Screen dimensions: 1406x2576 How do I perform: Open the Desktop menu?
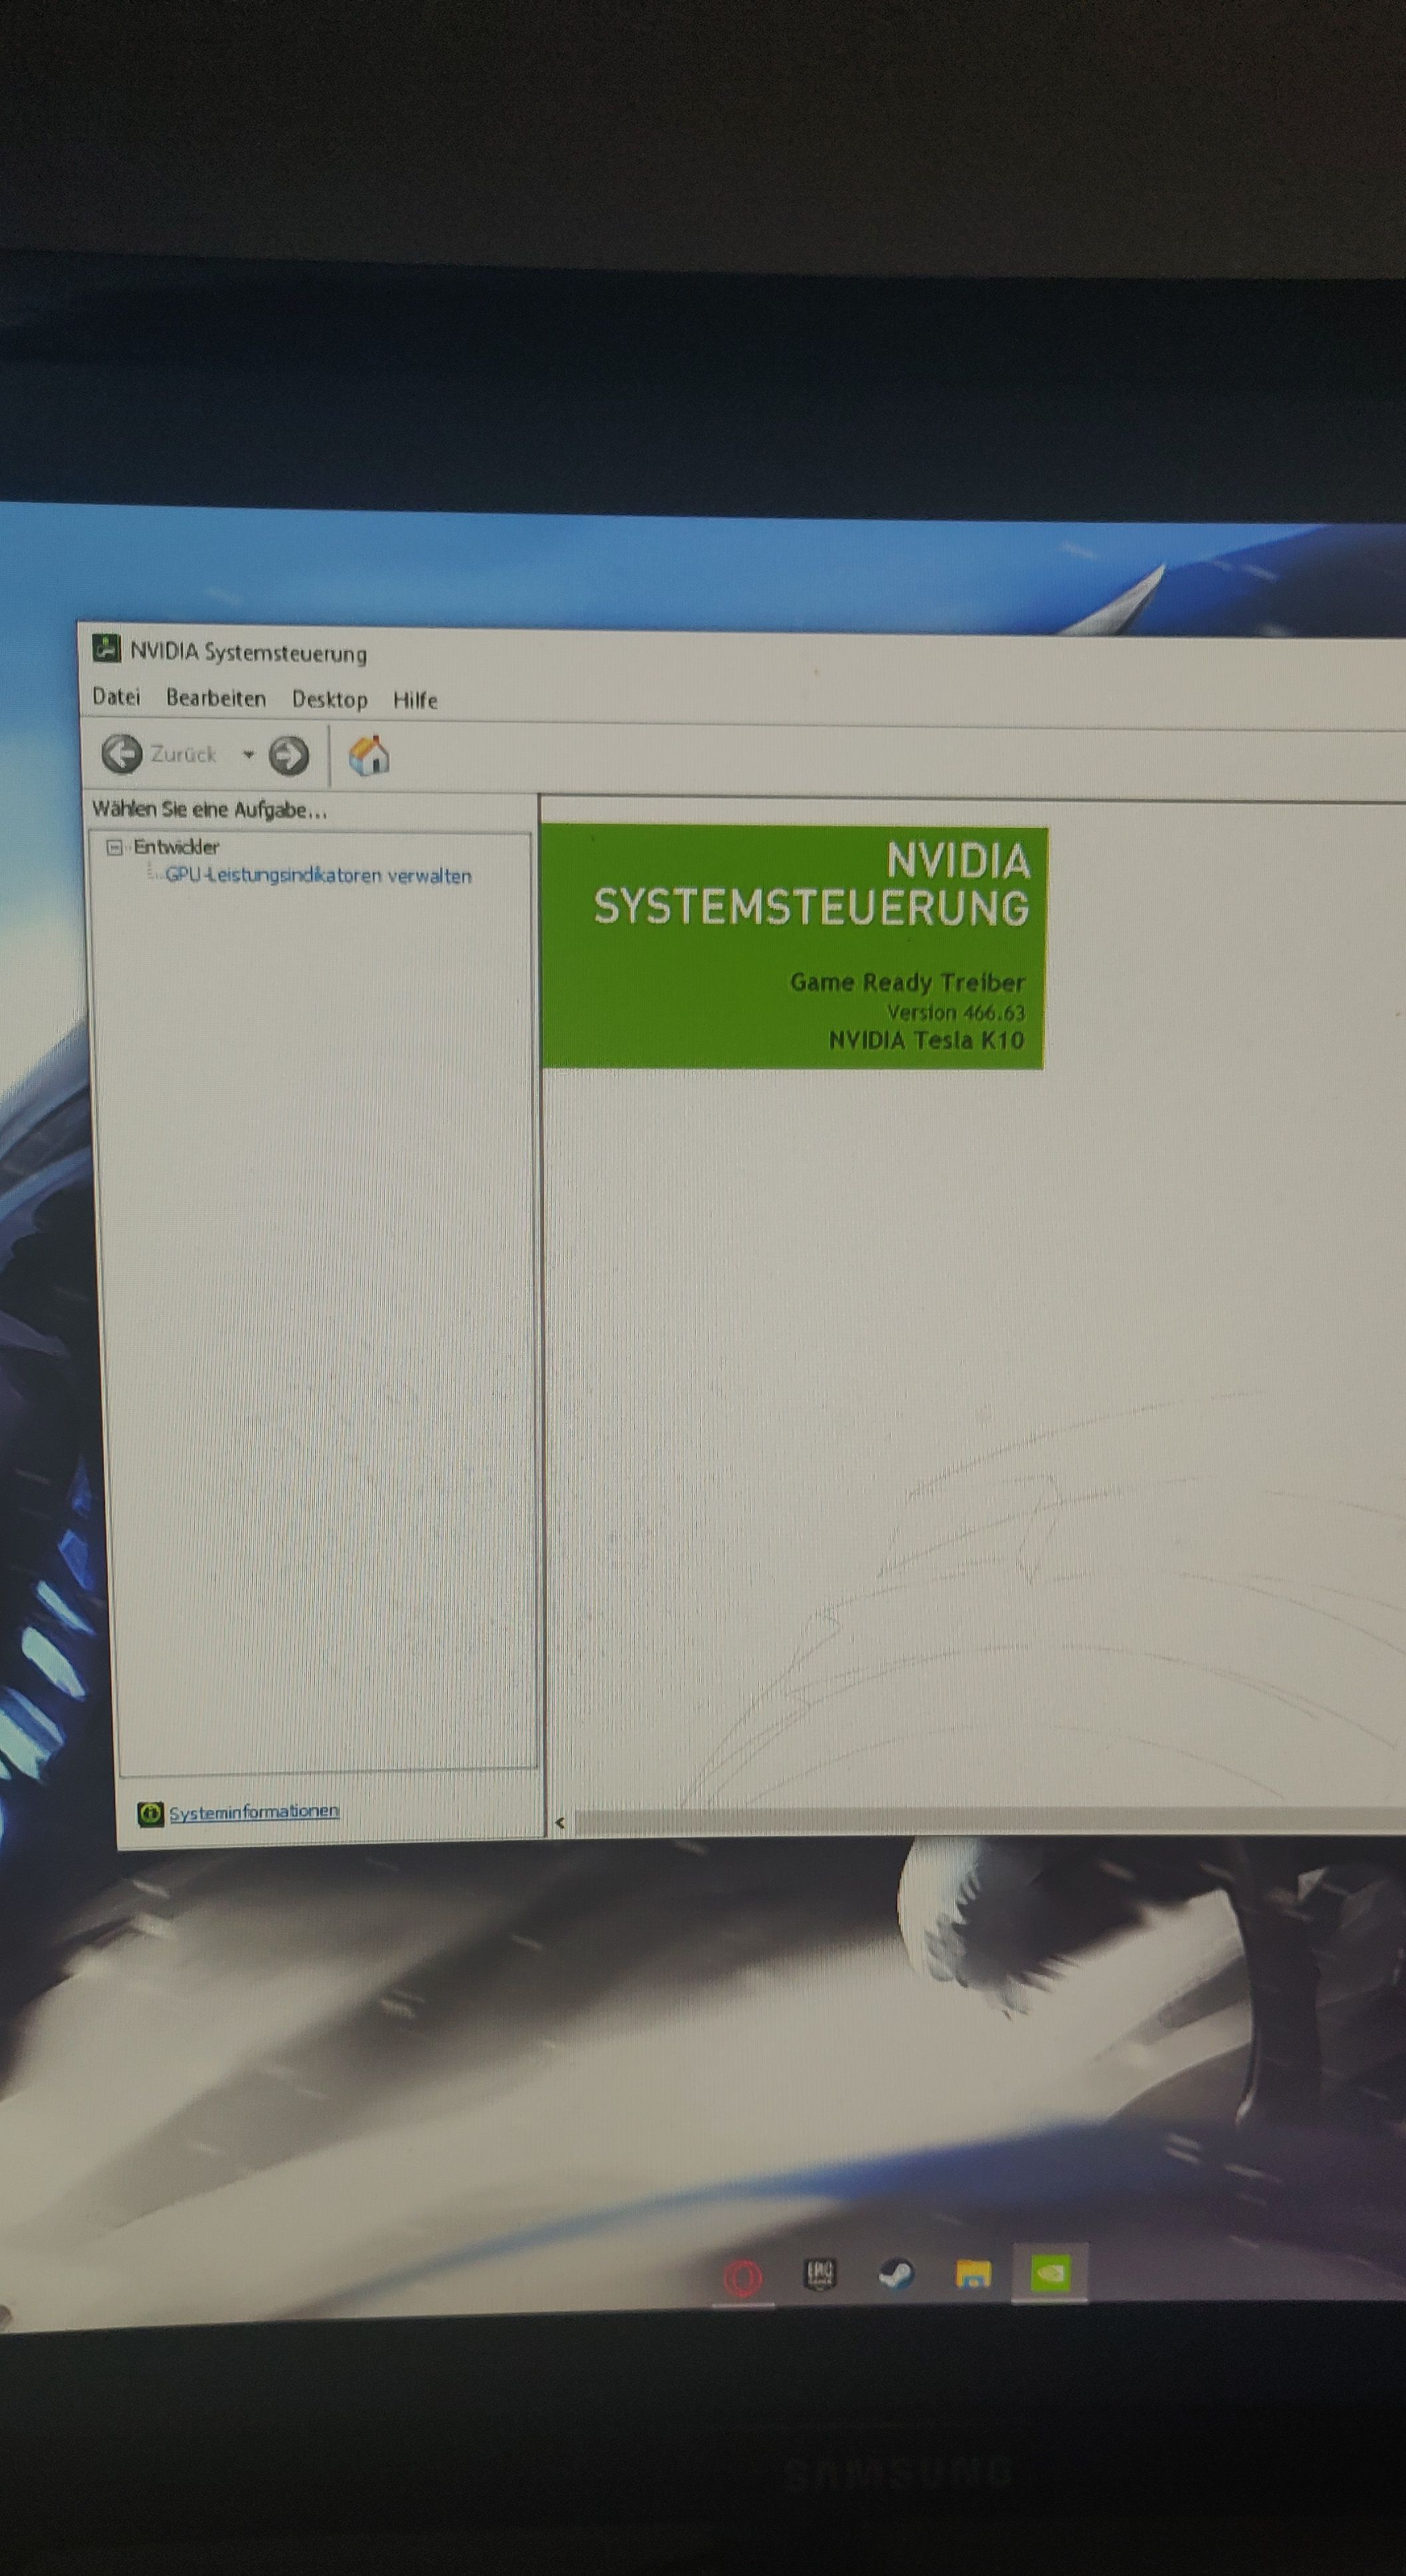pos(329,699)
